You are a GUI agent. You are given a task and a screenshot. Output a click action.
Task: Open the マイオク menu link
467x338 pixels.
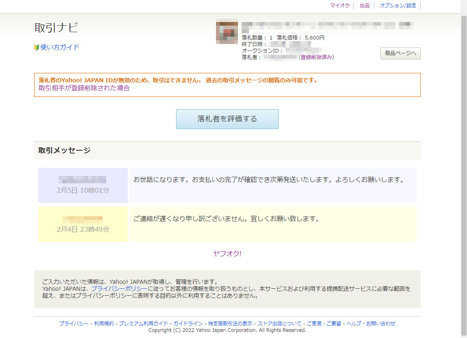tap(340, 6)
